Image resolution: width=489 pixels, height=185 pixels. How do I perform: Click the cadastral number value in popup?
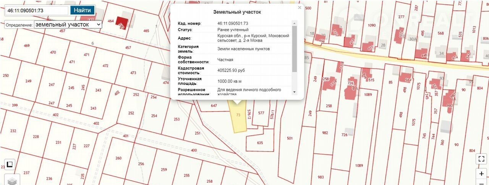[x=233, y=23]
